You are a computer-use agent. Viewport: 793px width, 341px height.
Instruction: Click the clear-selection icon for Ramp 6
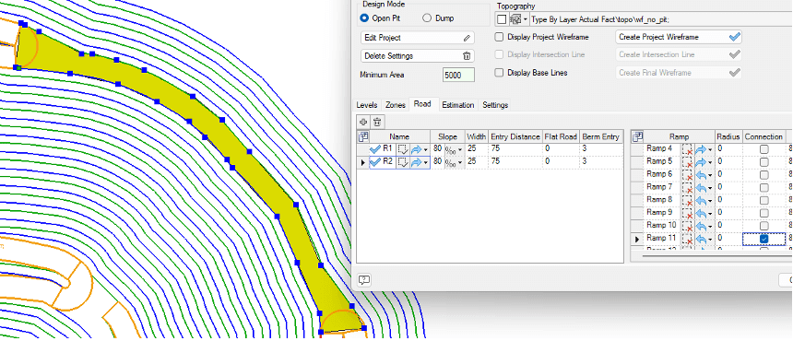coord(687,175)
